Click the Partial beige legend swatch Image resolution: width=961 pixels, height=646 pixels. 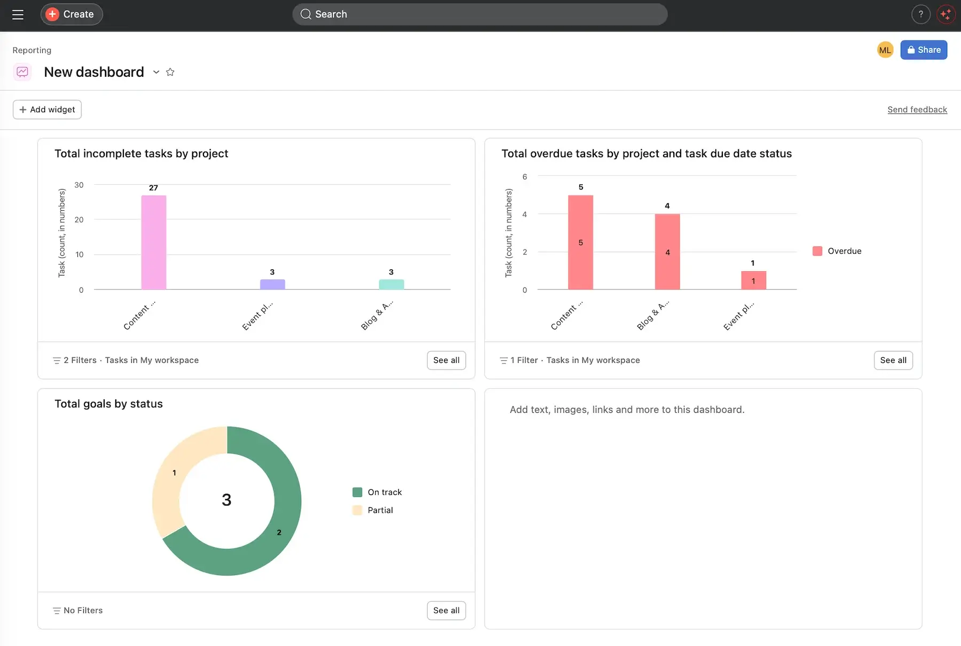[x=357, y=510]
